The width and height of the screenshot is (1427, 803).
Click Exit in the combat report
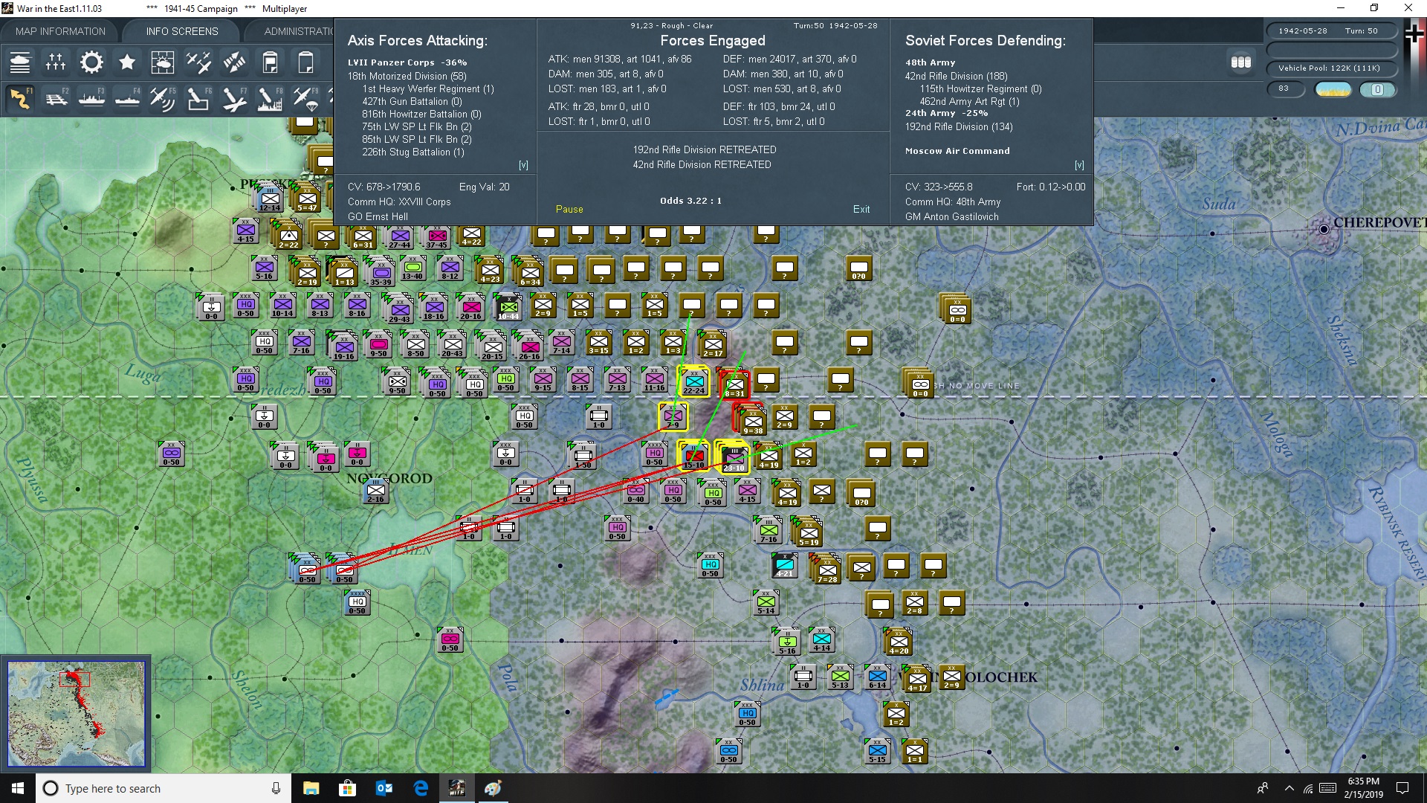(861, 209)
